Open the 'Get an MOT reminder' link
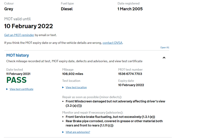 tap(19, 35)
